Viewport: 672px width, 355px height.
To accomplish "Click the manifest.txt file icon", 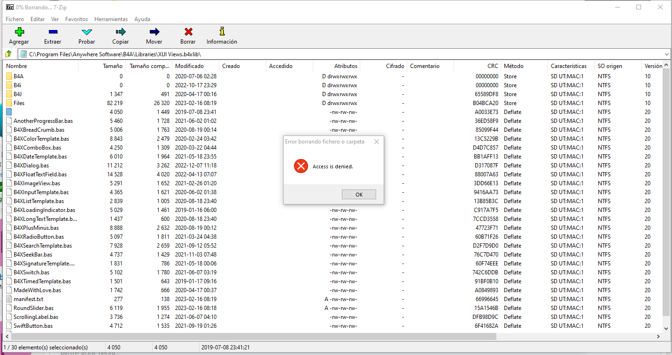I will point(9,299).
